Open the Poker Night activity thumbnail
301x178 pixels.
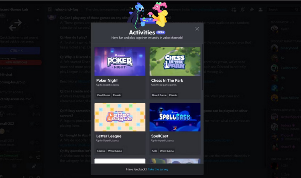tap(120, 61)
